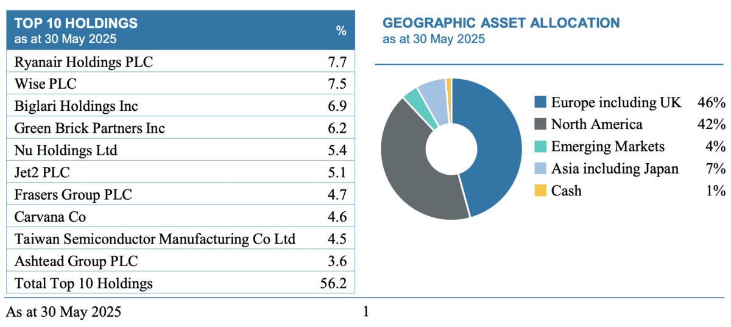
Task: Select Taiwan Semiconductor Manufacturing Co Ltd
Action: pyautogui.click(x=155, y=239)
